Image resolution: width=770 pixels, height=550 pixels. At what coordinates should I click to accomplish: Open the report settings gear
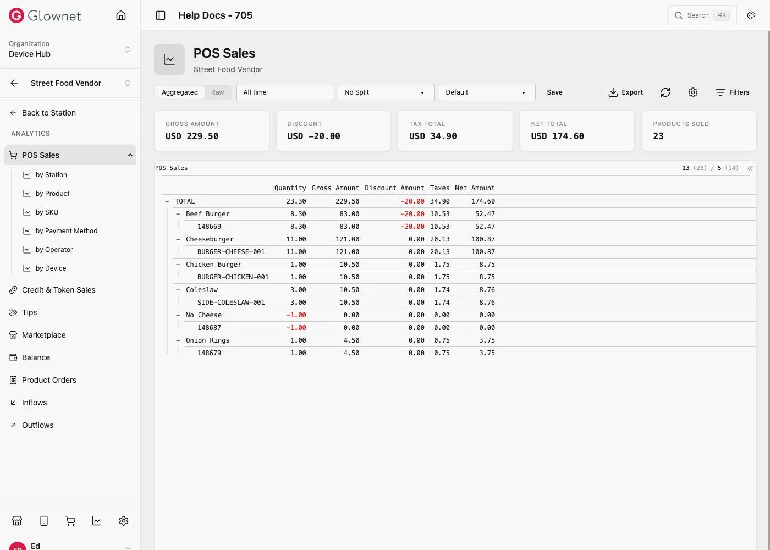693,92
